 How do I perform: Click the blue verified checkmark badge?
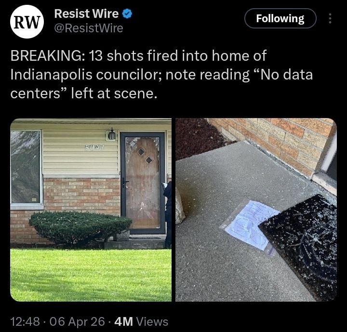(127, 13)
